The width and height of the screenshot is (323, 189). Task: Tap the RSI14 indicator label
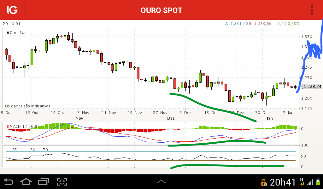point(15,150)
